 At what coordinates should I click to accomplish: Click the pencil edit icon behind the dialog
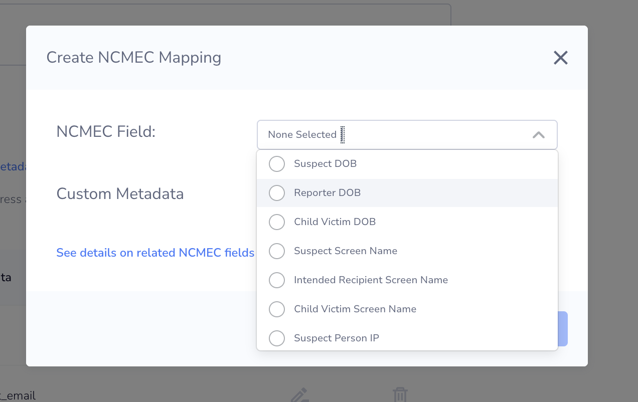(299, 394)
